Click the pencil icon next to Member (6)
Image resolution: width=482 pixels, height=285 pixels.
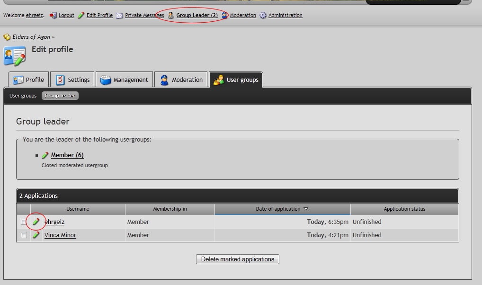[x=45, y=155]
